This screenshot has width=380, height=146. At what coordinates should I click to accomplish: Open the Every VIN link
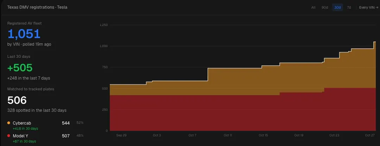click(x=369, y=7)
